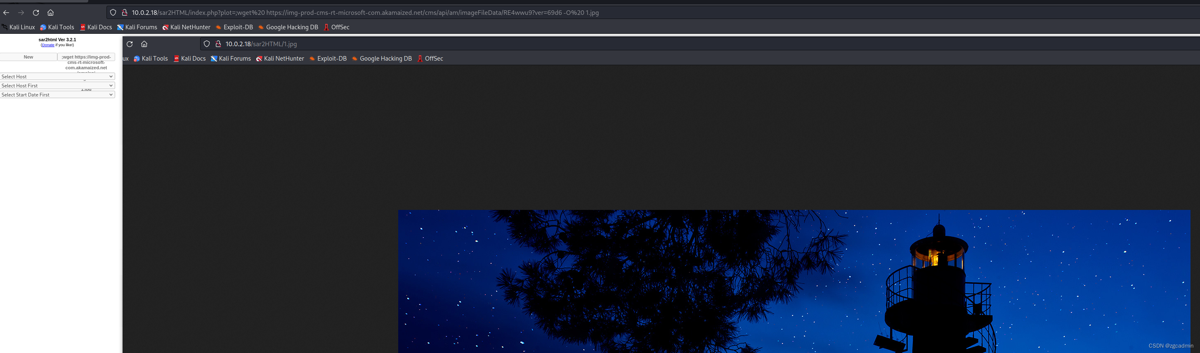Open the Kali Linux bookmark in the top bar
1200x353 pixels.
pyautogui.click(x=18, y=27)
